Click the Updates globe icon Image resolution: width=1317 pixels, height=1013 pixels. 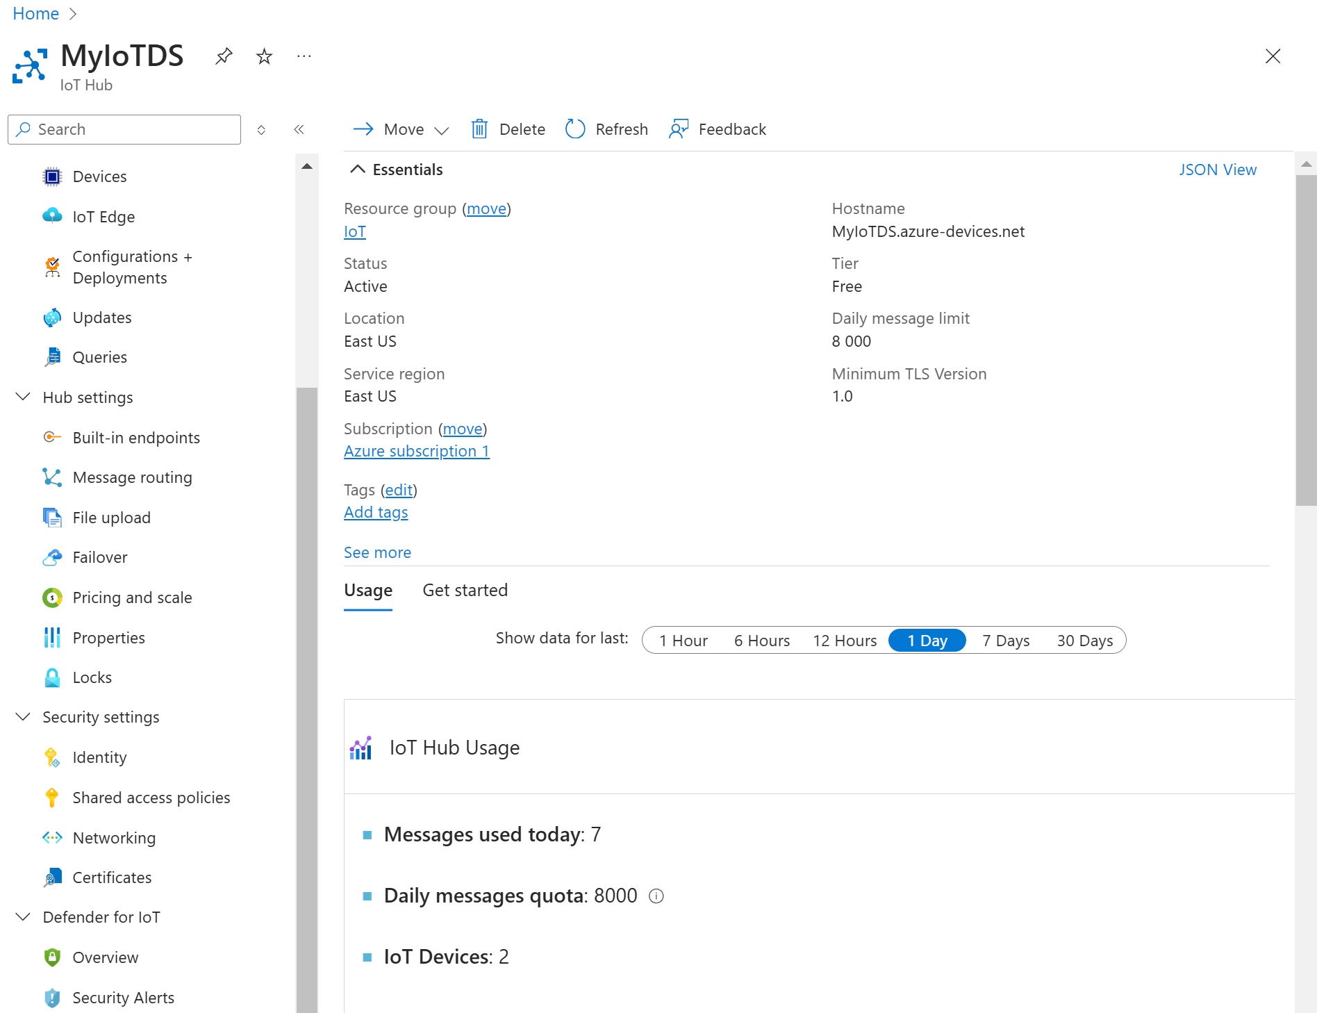[x=52, y=318]
